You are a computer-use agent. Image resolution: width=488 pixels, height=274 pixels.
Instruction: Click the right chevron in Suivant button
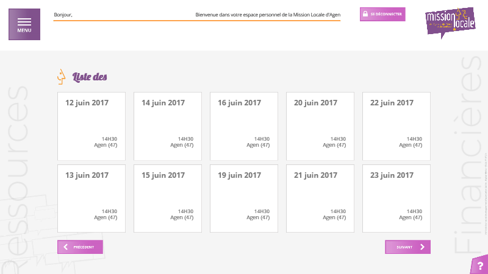(x=422, y=247)
